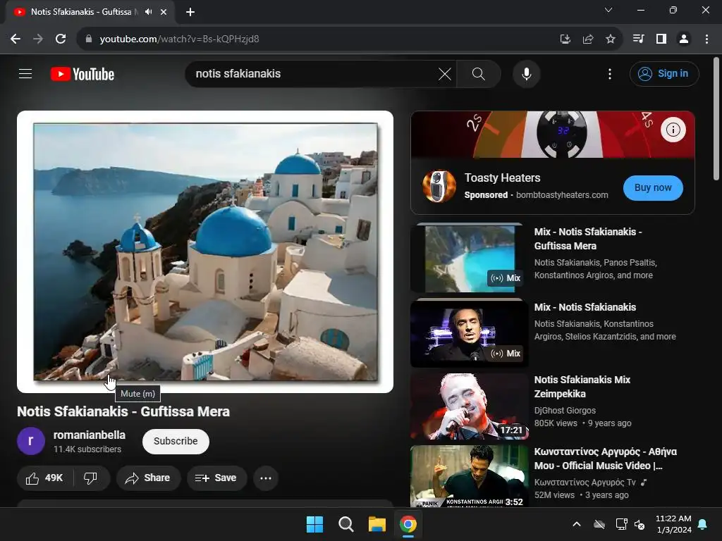Click Buy now on Toasty Heaters ad
Viewport: 722px width, 541px height.
[652, 187]
